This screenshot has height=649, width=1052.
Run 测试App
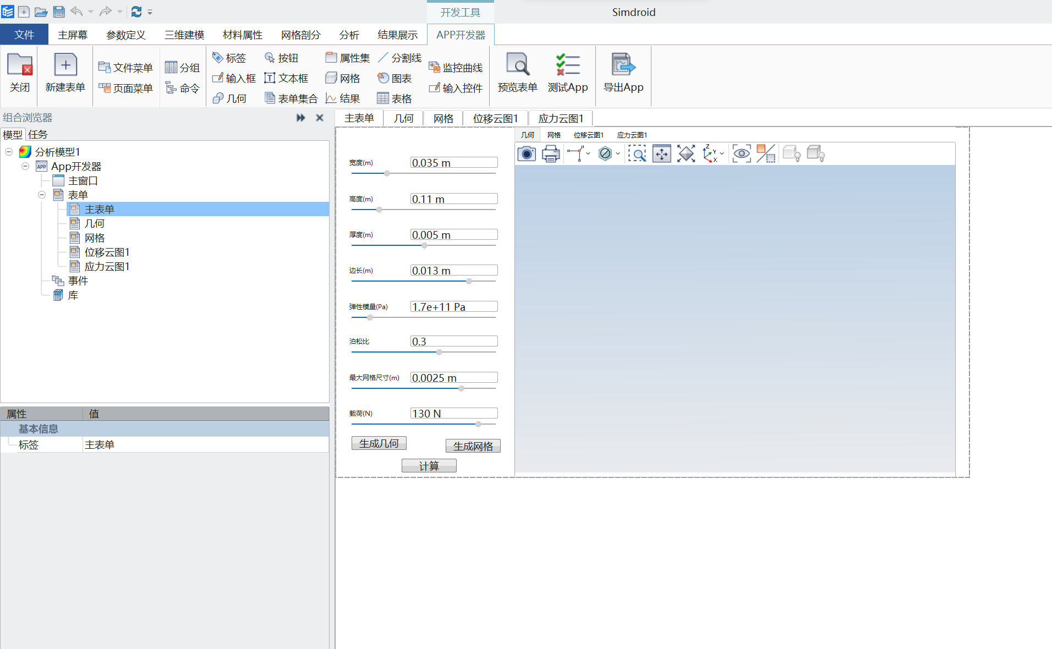[x=568, y=73]
